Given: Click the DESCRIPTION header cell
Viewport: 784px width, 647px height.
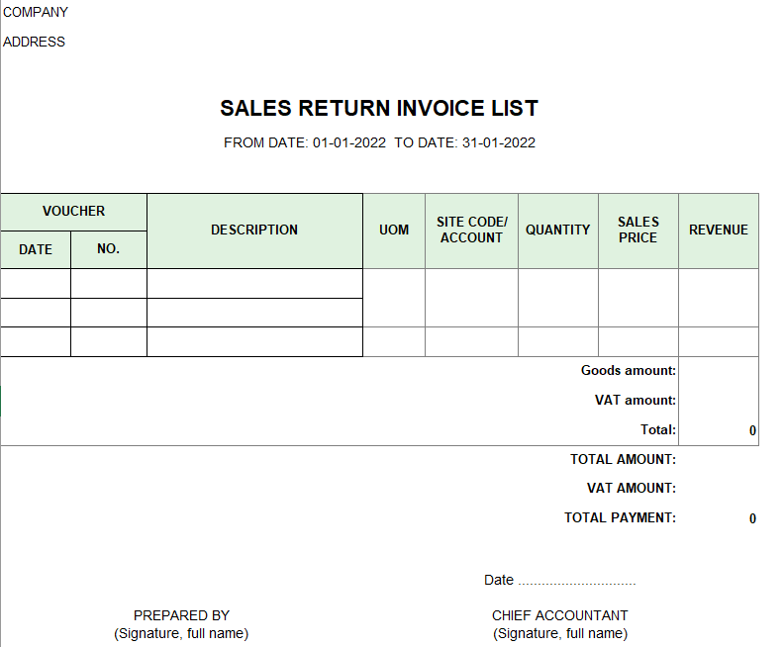Looking at the screenshot, I should pos(254,231).
